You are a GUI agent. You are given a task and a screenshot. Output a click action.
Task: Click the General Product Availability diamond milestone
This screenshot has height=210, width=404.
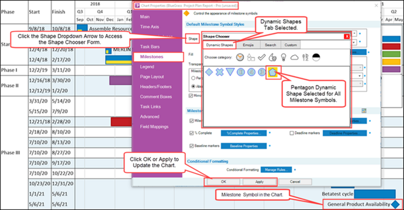395,204
